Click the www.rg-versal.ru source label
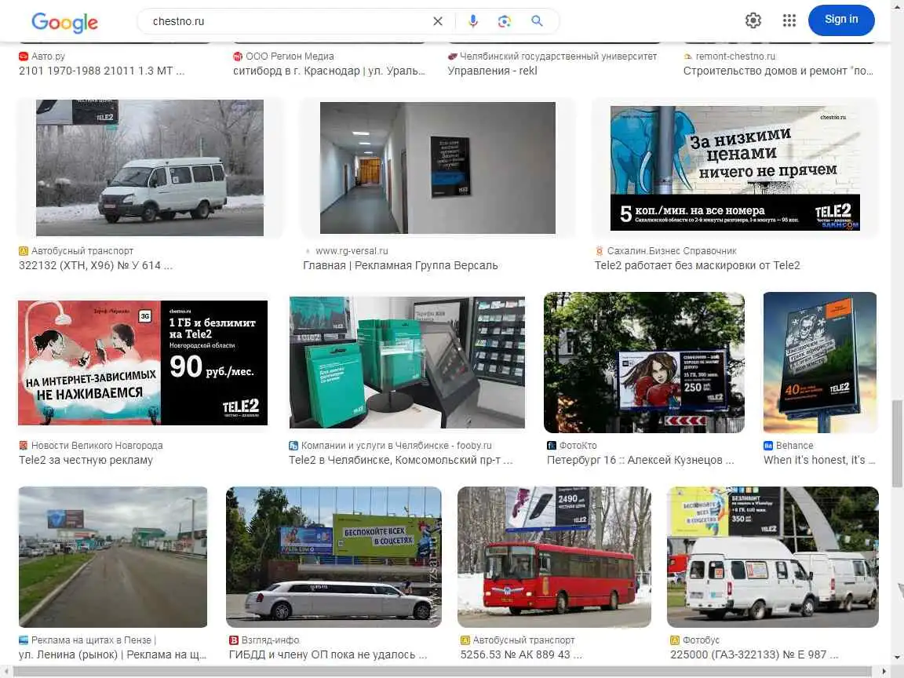Viewport: 904px width, 678px height. click(352, 251)
